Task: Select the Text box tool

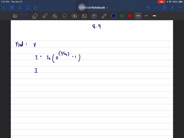Action: tap(94, 16)
